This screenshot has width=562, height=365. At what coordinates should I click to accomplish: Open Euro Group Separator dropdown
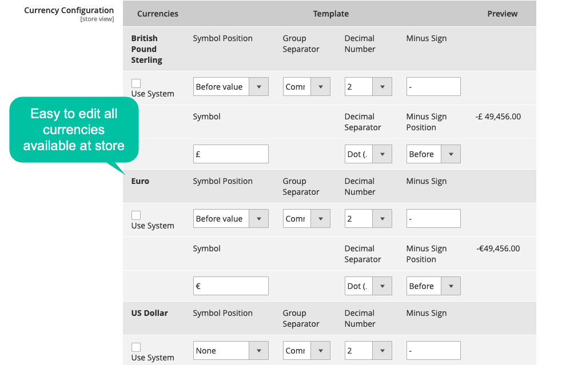(306, 219)
